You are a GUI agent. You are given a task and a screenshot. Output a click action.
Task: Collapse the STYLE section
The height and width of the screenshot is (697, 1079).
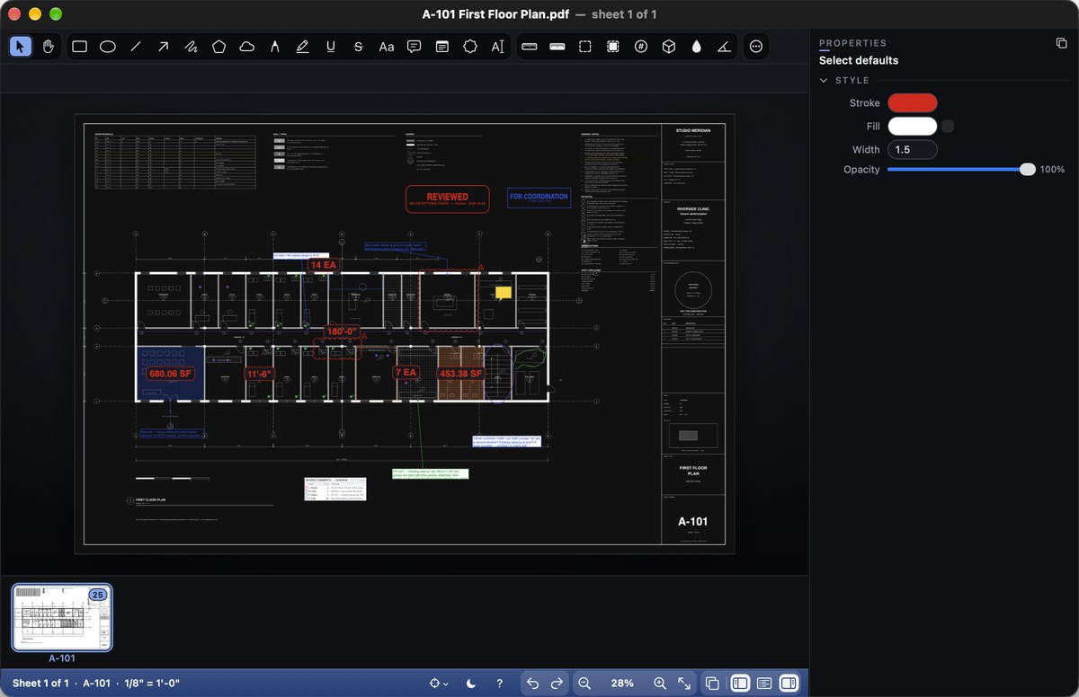click(824, 81)
